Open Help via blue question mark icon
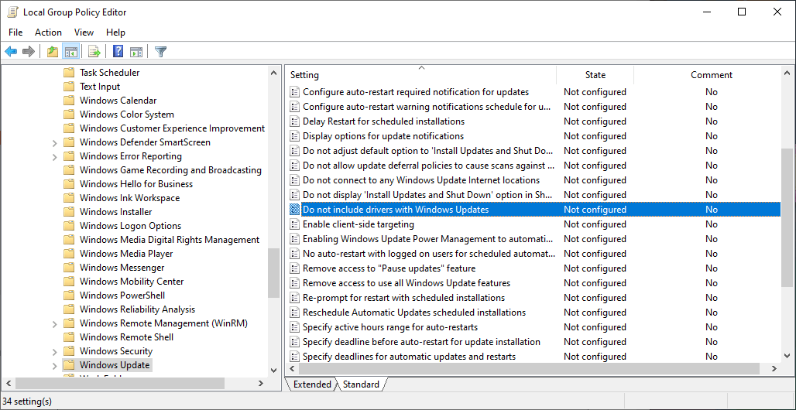Image resolution: width=796 pixels, height=410 pixels. point(118,52)
